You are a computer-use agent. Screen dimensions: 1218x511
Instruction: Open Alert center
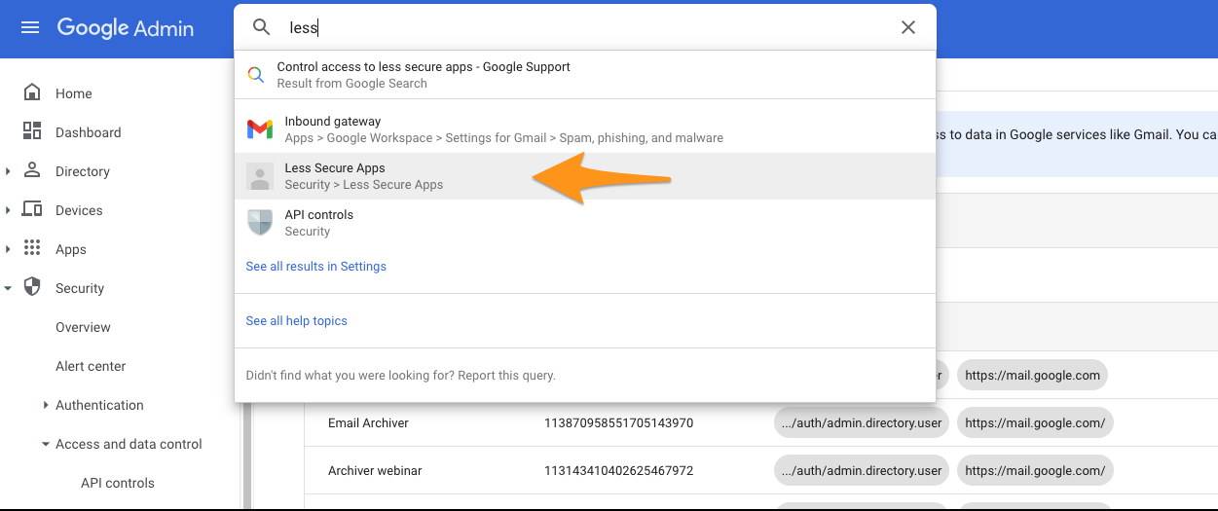click(91, 366)
